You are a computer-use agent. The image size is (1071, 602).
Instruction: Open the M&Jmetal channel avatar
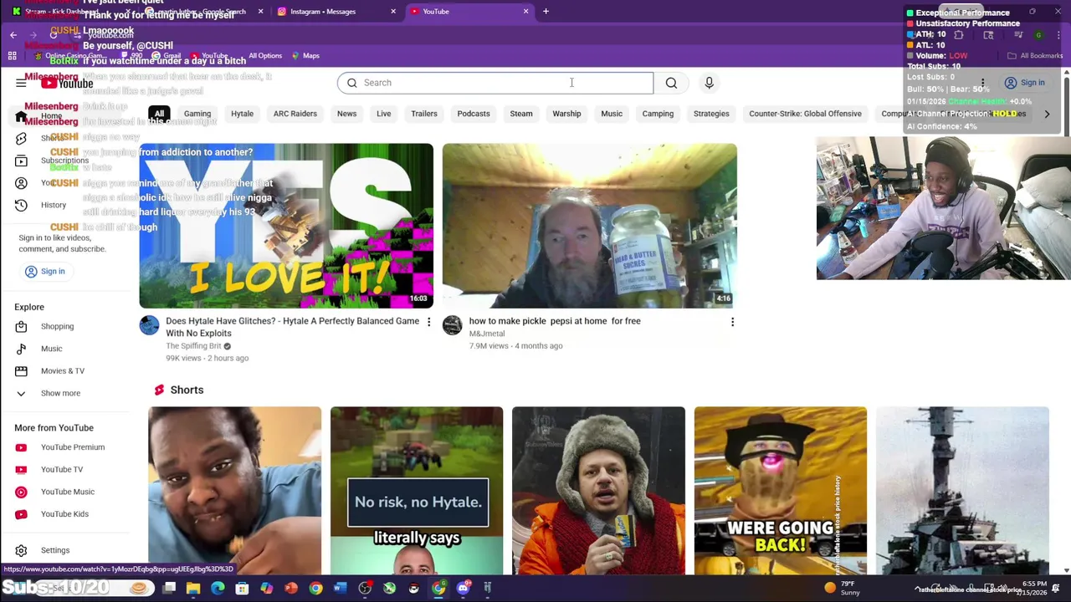[452, 325]
